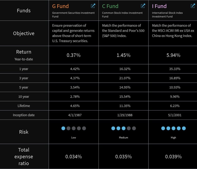The width and height of the screenshot is (197, 169).
Task: Click the I Fund inception date 5/1/2001
Action: [x=173, y=115]
